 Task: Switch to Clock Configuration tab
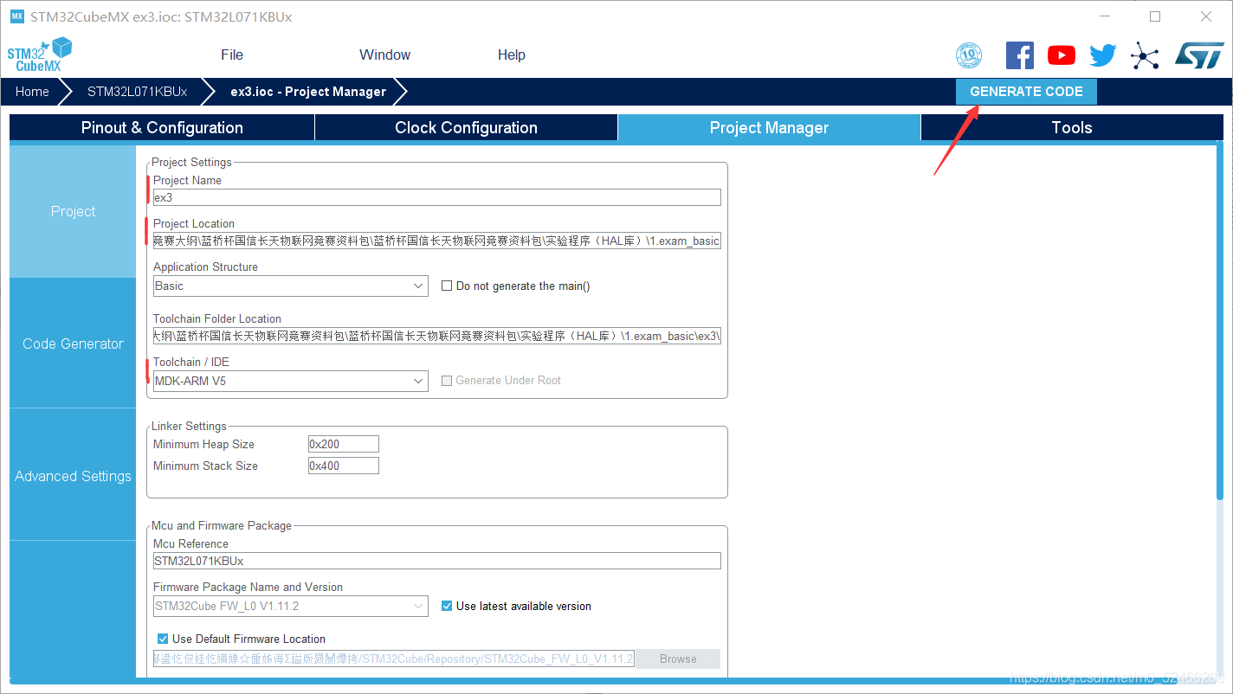(x=466, y=127)
